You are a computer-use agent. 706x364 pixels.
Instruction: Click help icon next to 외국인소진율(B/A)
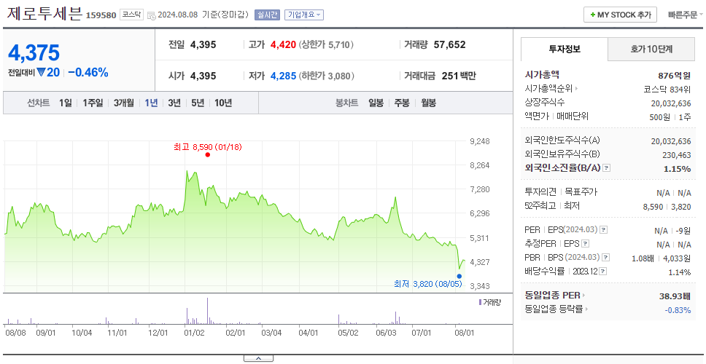pyautogui.click(x=607, y=168)
